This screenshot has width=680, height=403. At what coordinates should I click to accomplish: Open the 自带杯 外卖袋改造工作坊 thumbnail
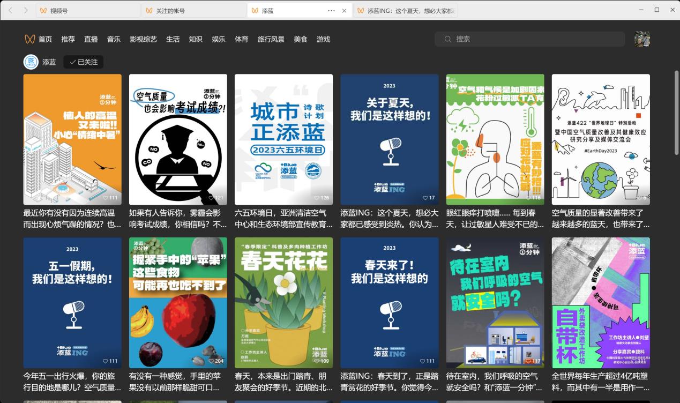tap(601, 303)
